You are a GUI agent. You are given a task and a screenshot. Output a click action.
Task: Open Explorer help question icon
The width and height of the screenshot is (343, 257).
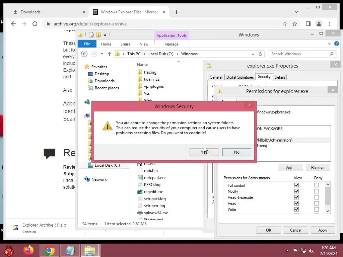(x=336, y=44)
